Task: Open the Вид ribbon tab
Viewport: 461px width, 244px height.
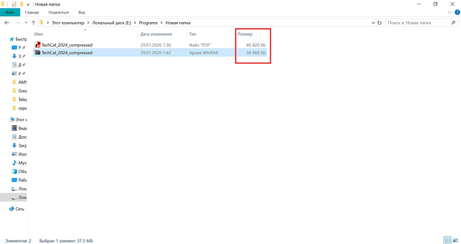Action: click(82, 12)
